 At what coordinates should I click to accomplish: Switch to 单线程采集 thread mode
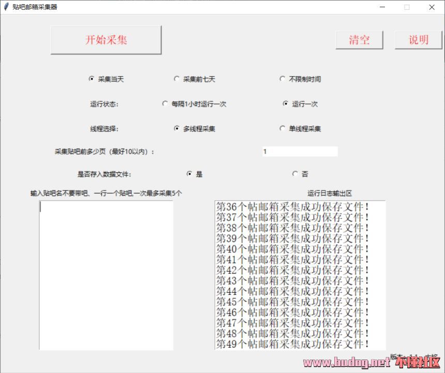click(283, 129)
